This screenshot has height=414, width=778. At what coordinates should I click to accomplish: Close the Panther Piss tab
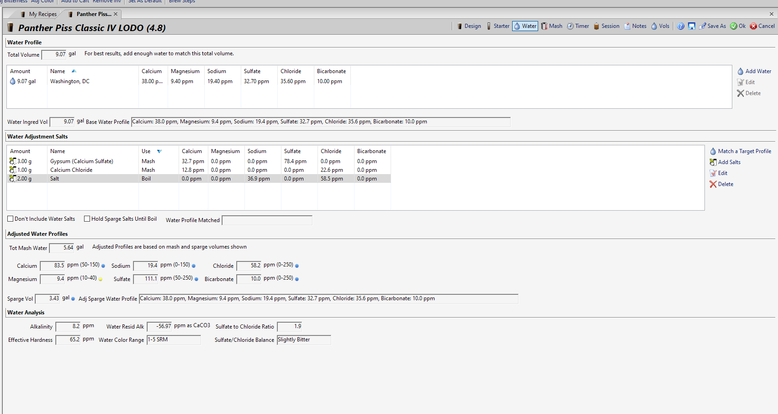tap(116, 14)
